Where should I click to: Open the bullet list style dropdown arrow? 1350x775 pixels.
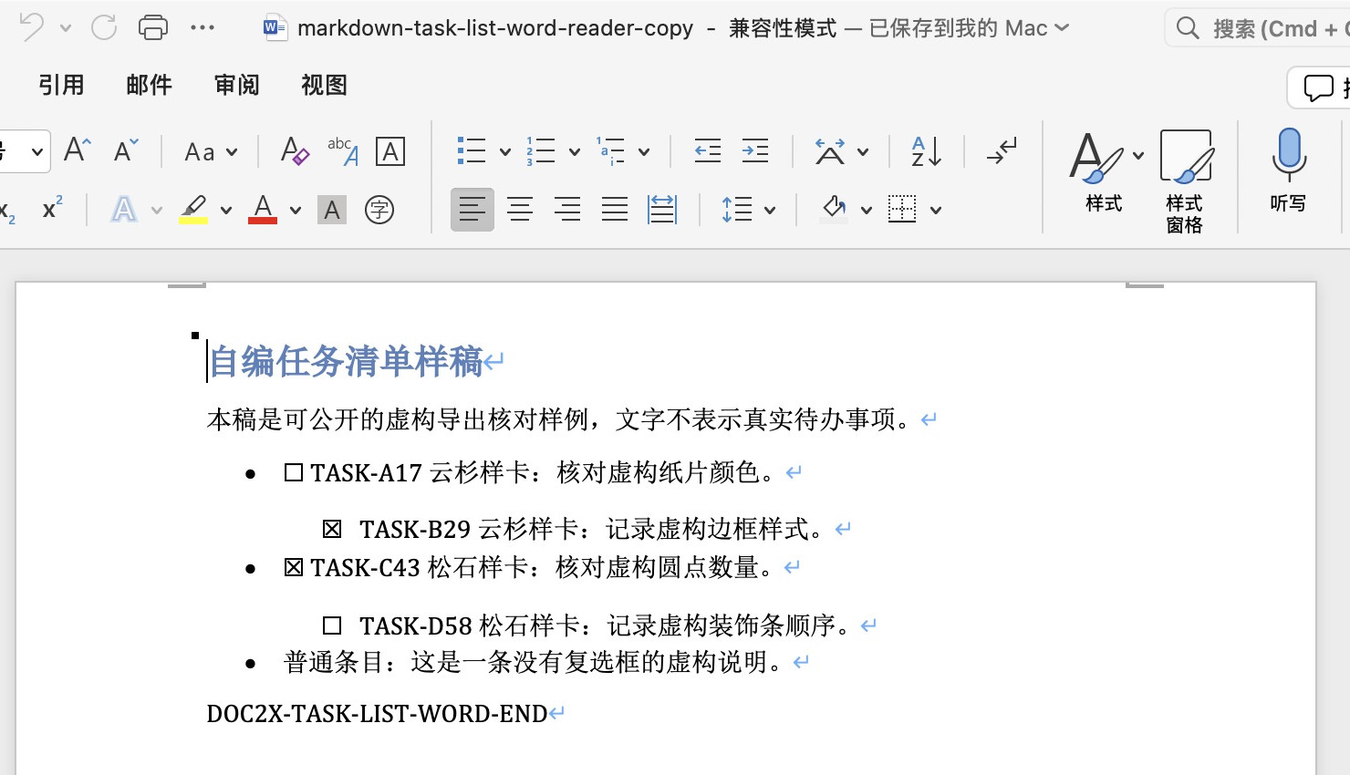(504, 152)
